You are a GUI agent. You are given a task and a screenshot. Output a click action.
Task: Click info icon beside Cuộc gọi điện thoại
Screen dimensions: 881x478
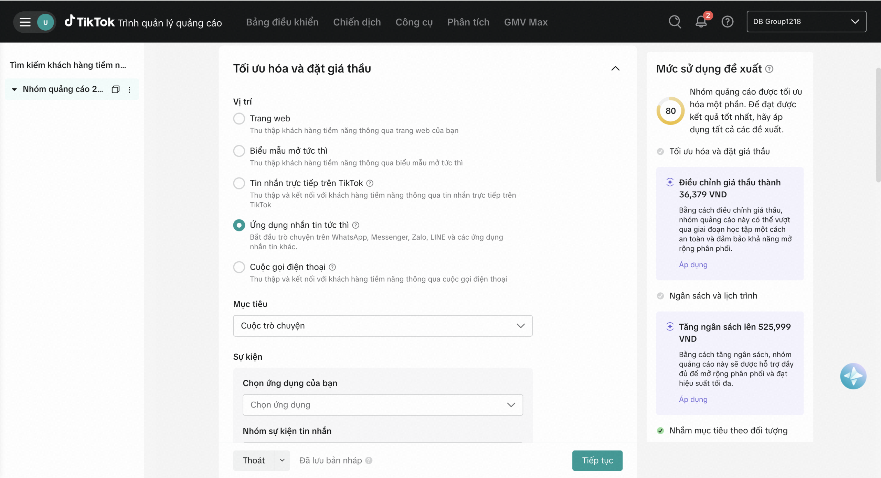pos(332,267)
